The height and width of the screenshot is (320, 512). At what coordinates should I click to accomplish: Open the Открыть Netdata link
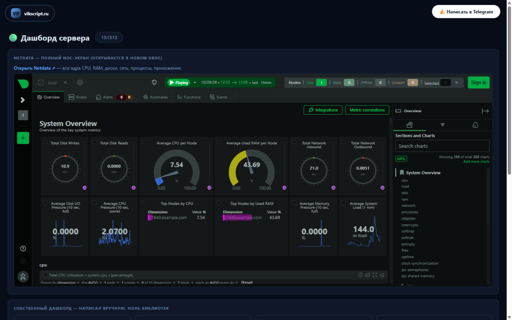pos(34,68)
